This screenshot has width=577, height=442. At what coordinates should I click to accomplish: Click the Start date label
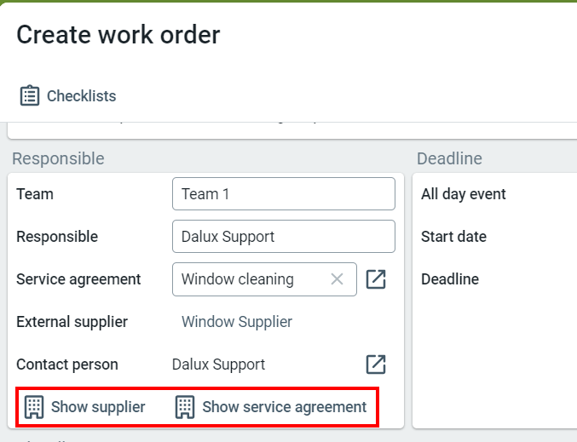453,237
